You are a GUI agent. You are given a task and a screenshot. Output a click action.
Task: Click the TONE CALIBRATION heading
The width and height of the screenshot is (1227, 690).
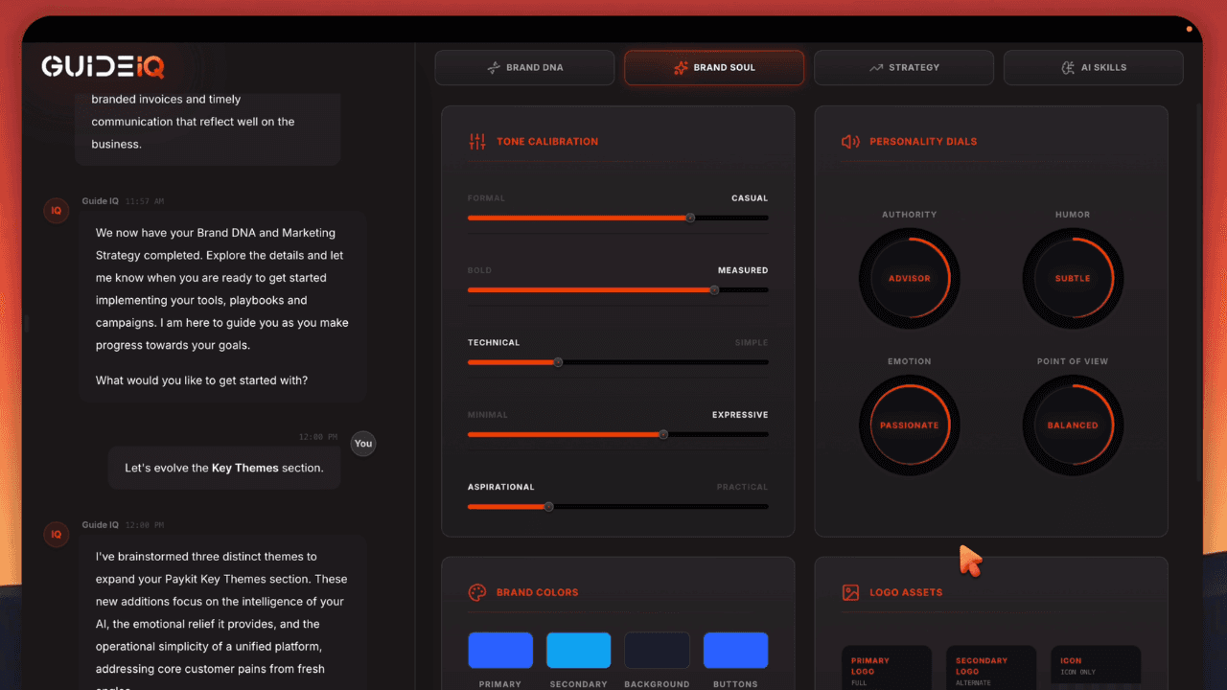pyautogui.click(x=547, y=142)
